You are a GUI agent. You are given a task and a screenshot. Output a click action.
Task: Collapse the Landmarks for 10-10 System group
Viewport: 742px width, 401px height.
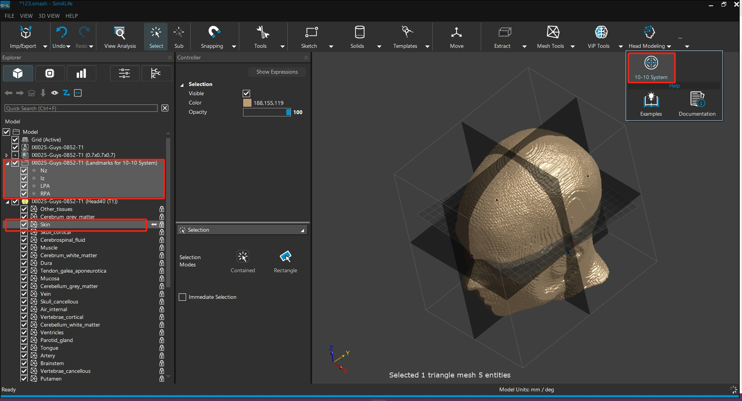[7, 163]
